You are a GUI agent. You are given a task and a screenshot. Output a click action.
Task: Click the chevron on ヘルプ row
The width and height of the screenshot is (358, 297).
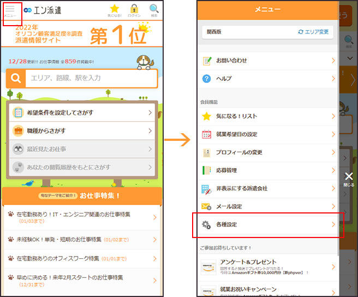tap(333, 79)
